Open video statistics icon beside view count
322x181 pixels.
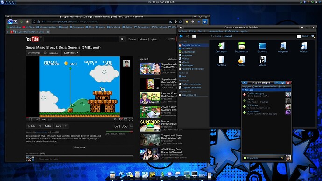131,126
